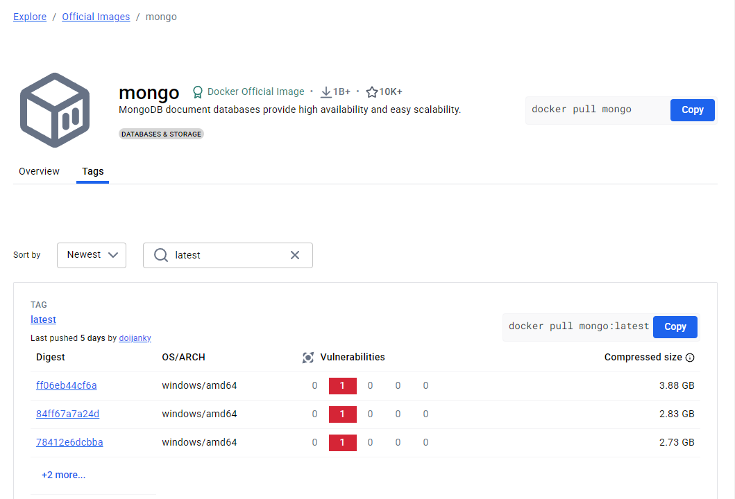This screenshot has width=735, height=499.
Task: Click the 2.83 GB size value
Action: pos(677,414)
